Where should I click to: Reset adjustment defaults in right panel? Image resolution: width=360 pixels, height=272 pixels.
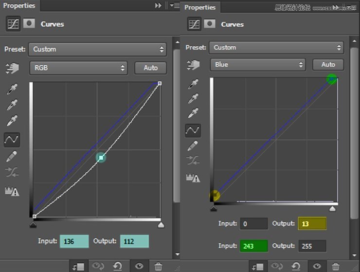click(x=296, y=266)
